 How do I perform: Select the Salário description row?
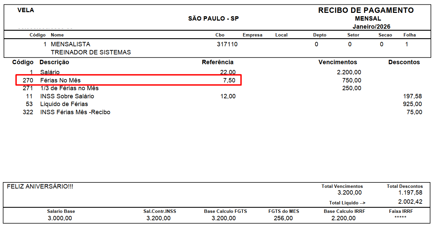coord(50,72)
